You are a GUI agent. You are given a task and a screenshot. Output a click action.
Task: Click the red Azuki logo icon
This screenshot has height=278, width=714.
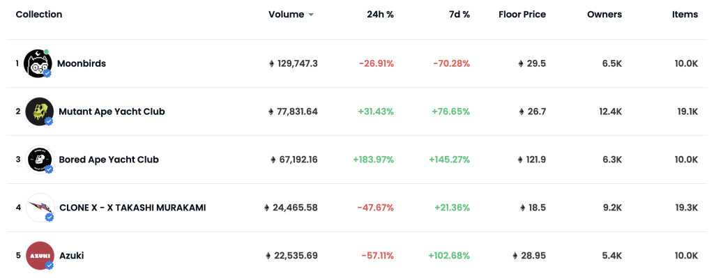(40, 256)
